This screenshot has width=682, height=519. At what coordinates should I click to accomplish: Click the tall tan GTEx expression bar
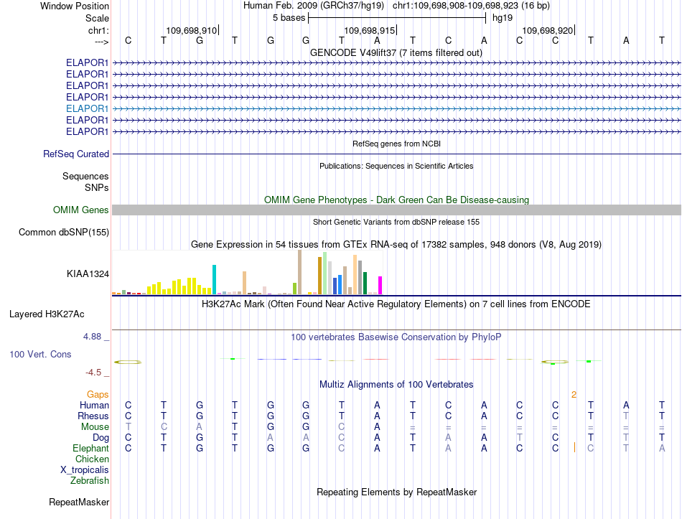click(x=299, y=272)
